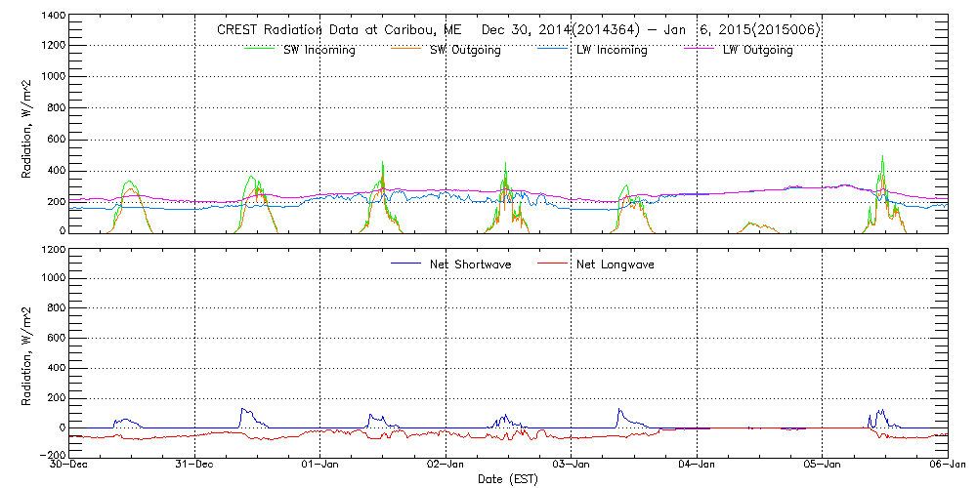Click the 1400 tick on the upper y-axis
Screen dimensions: 977x488
tap(52, 17)
